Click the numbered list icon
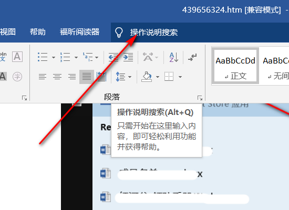 point(65,57)
